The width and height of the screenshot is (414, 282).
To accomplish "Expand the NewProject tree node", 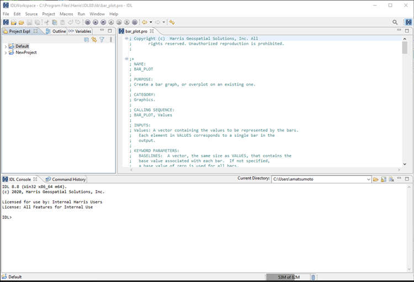I will click(5, 52).
